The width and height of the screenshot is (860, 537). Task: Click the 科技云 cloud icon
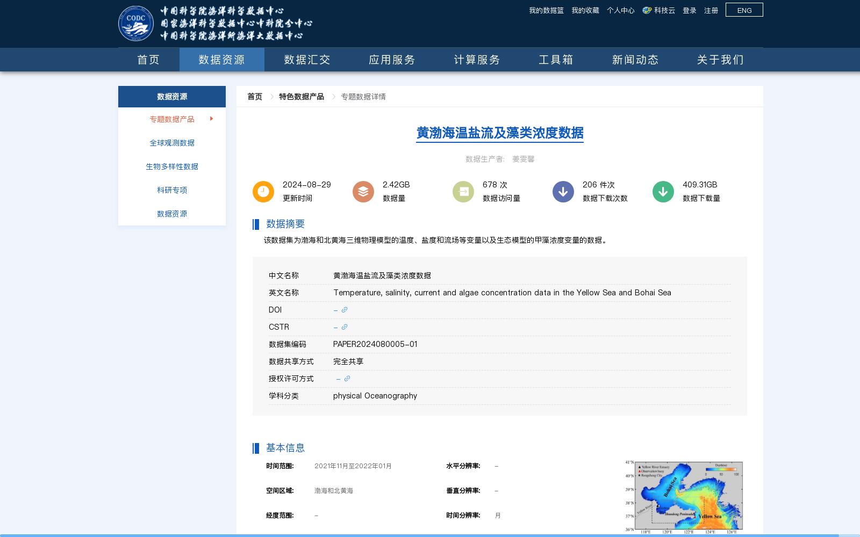tap(647, 10)
